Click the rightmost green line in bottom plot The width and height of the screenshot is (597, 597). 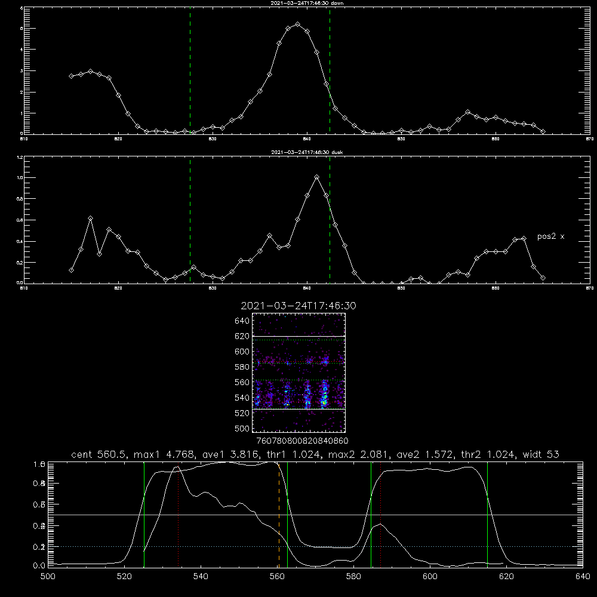(487, 515)
